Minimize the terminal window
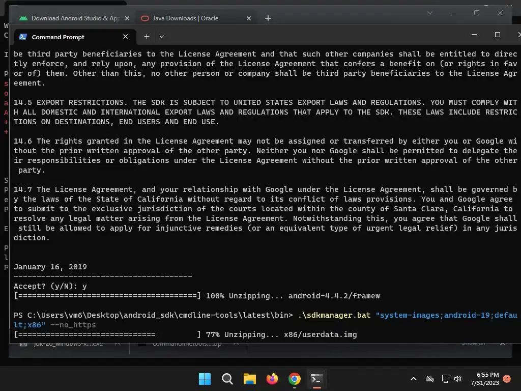The height and width of the screenshot is (391, 521). click(x=474, y=35)
